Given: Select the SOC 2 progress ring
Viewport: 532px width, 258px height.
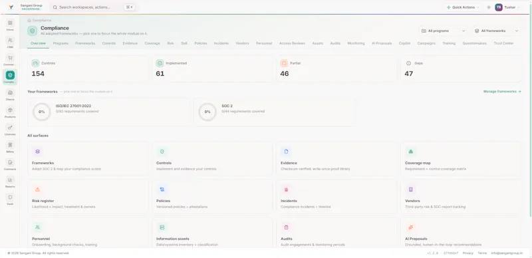Looking at the screenshot, I should click(207, 112).
